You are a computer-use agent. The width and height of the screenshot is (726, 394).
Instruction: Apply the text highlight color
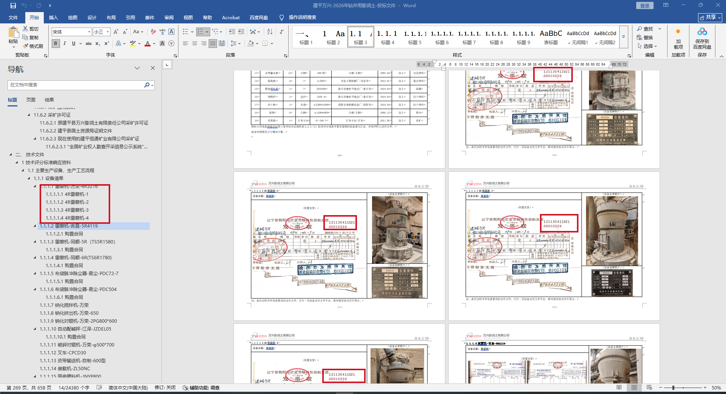pos(132,43)
